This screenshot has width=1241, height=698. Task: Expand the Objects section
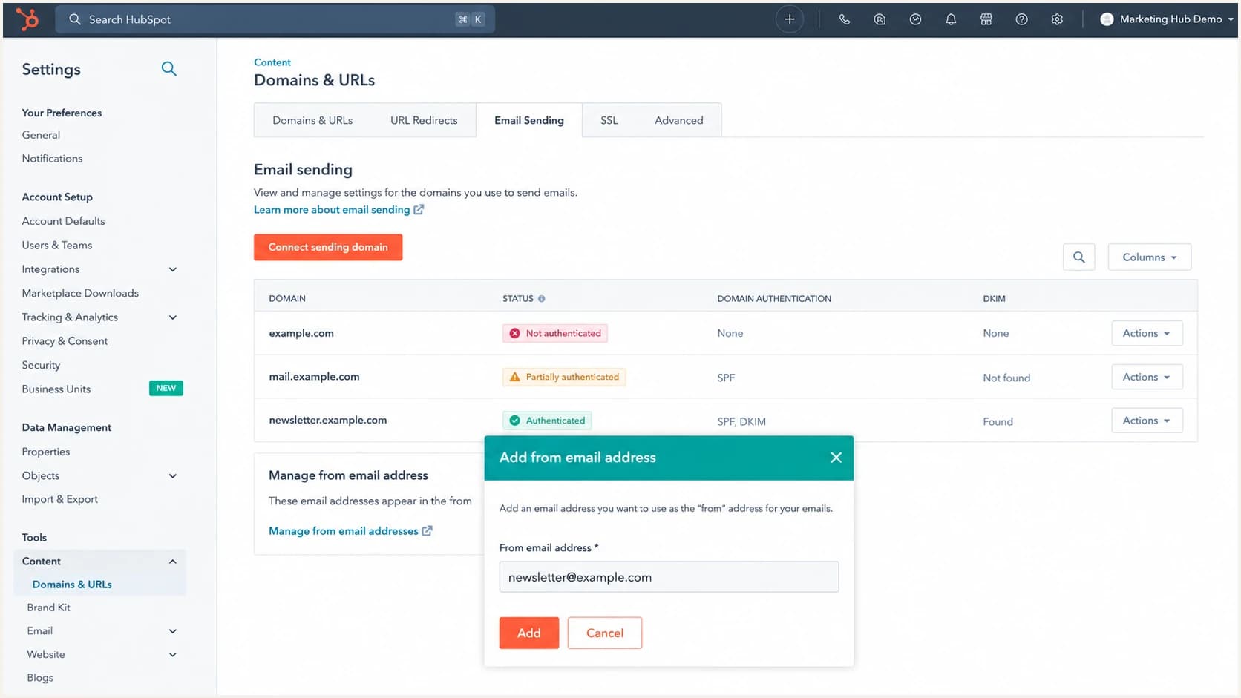173,476
